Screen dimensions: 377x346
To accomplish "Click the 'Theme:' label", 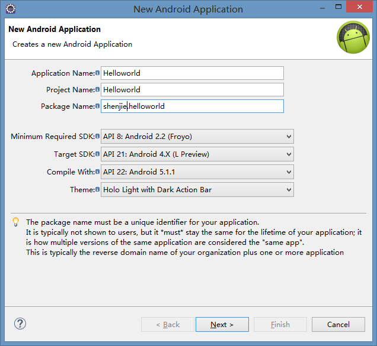I will [82, 189].
